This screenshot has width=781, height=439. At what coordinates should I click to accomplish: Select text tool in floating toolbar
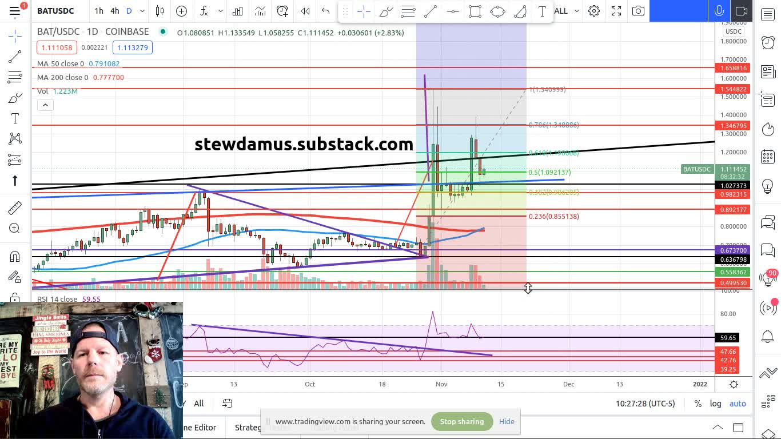[x=542, y=11]
